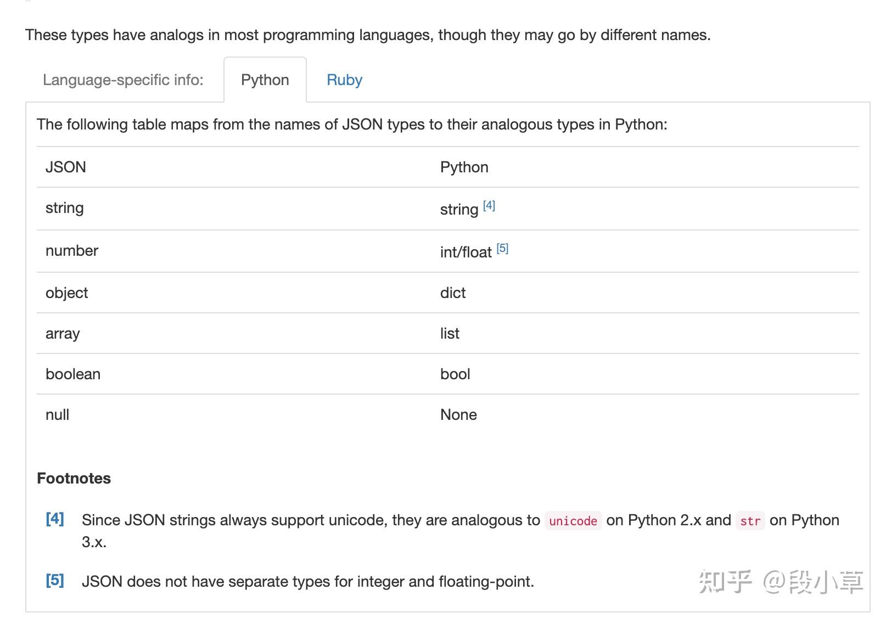Click the Footnotes section heading

(74, 478)
